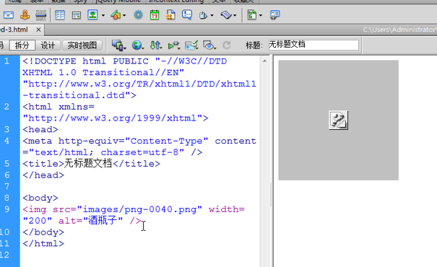Open the Templates dropdown arrow

click(x=261, y=15)
